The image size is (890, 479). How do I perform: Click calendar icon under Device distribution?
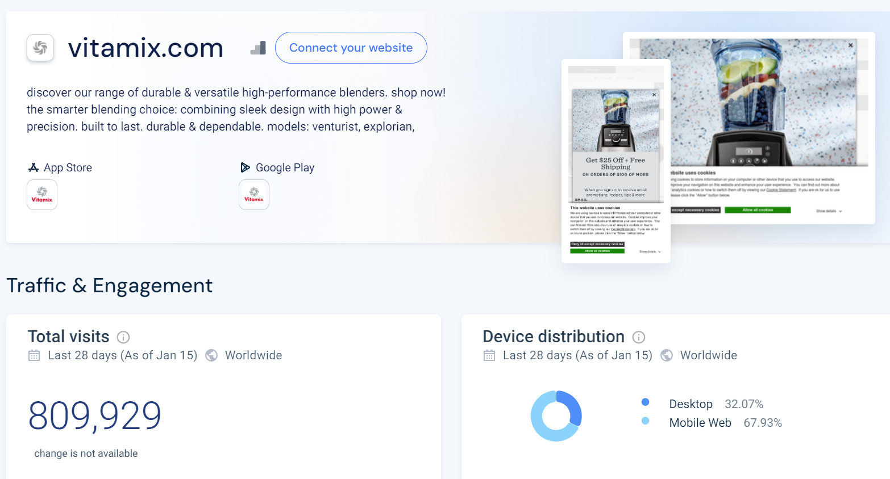pyautogui.click(x=489, y=355)
